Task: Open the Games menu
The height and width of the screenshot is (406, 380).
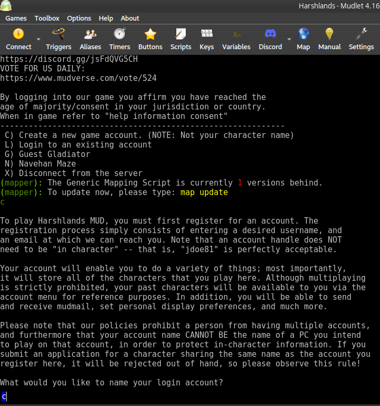Action: tap(16, 18)
